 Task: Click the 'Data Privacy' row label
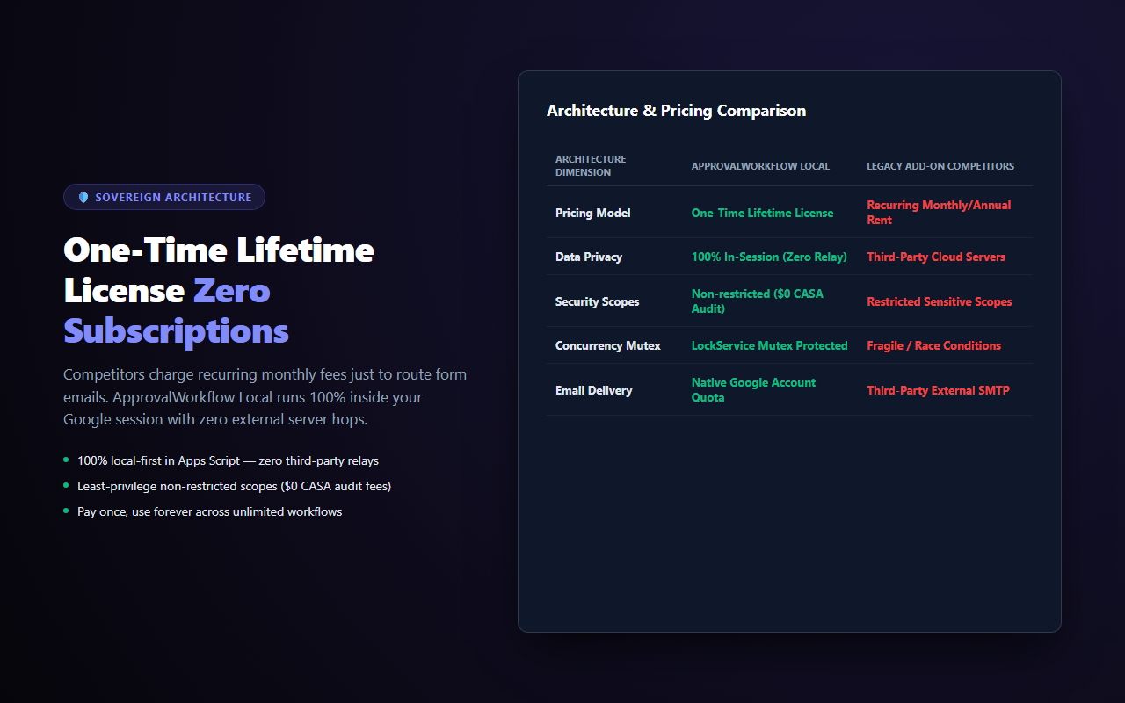(589, 257)
